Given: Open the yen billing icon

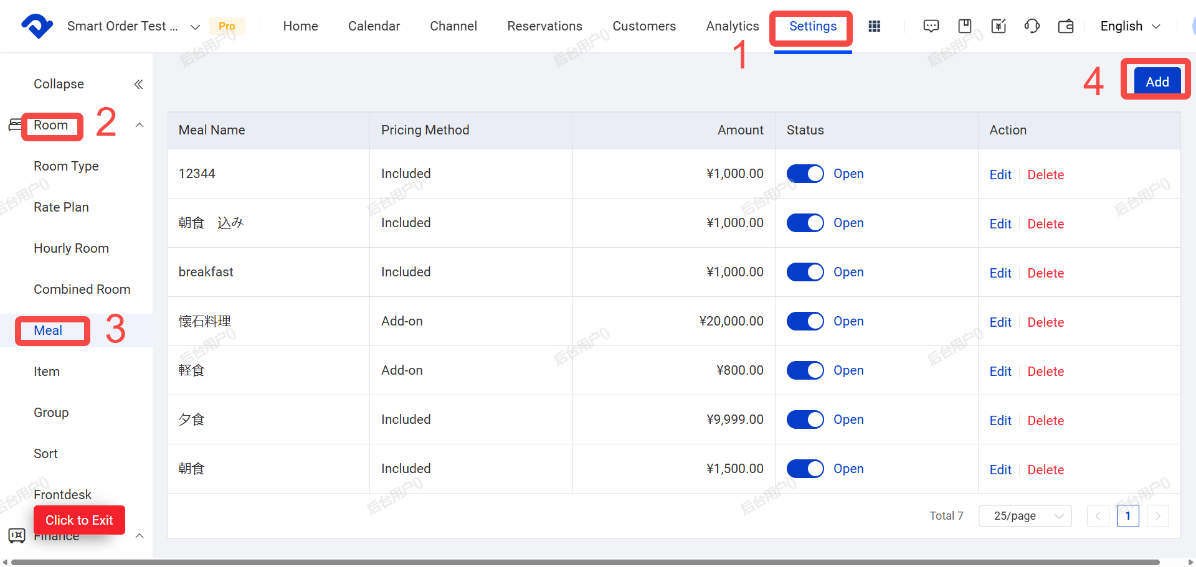Looking at the screenshot, I should pos(999,26).
